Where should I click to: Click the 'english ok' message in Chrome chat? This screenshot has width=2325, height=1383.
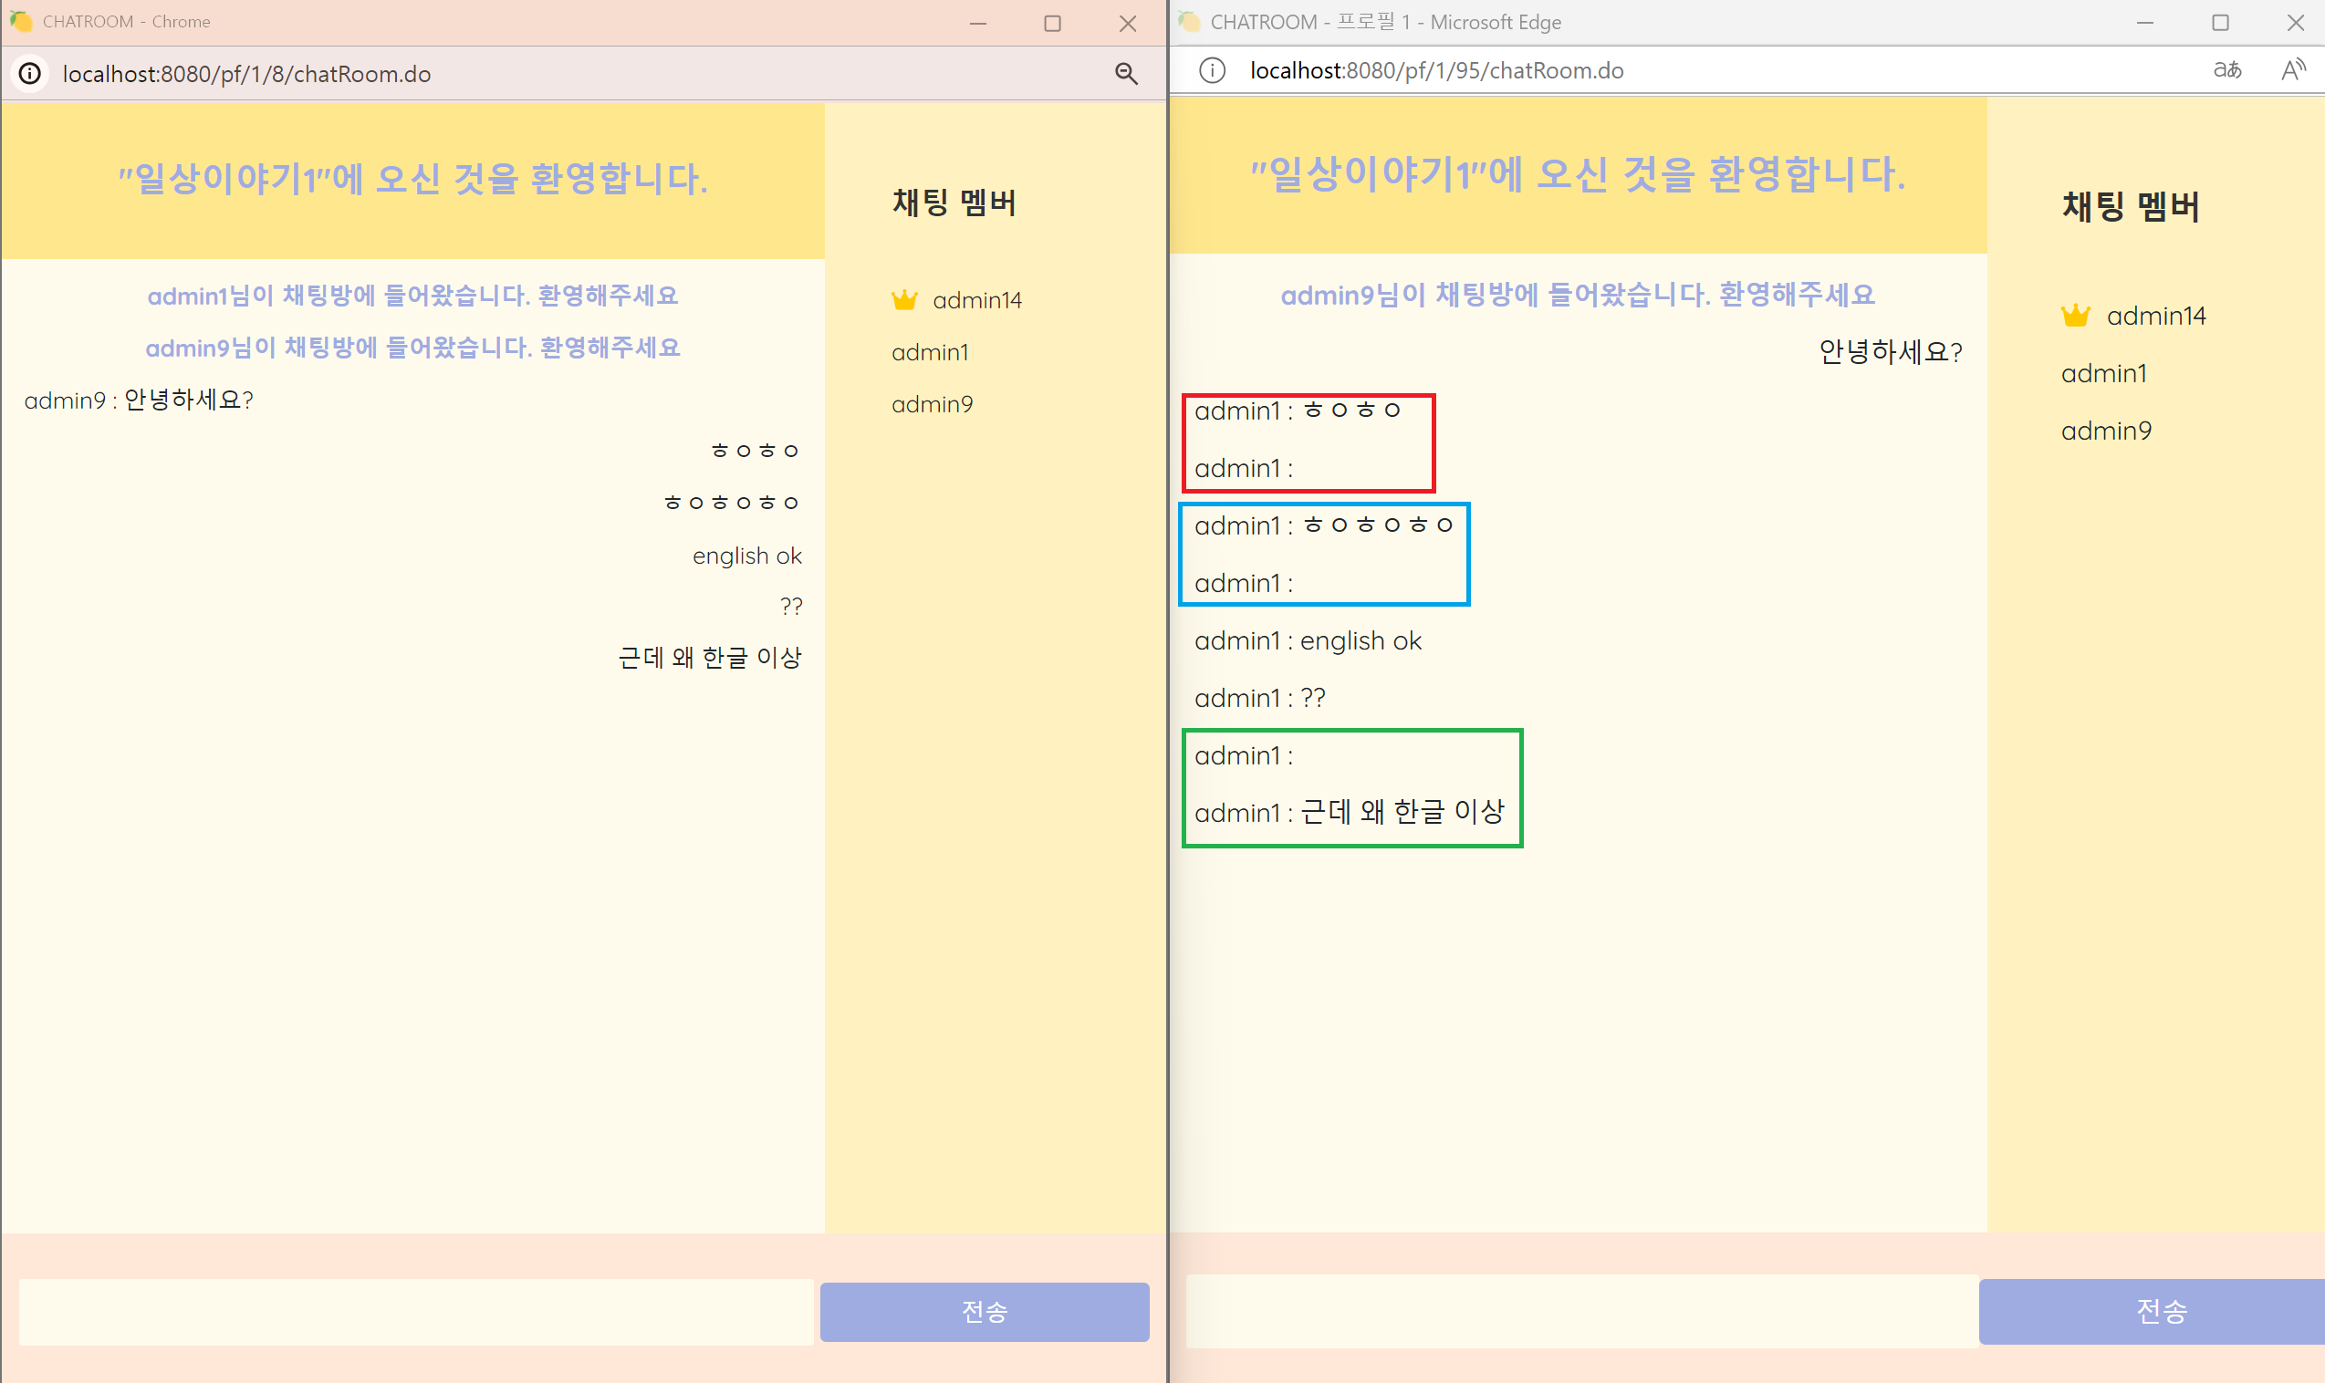pyautogui.click(x=746, y=556)
